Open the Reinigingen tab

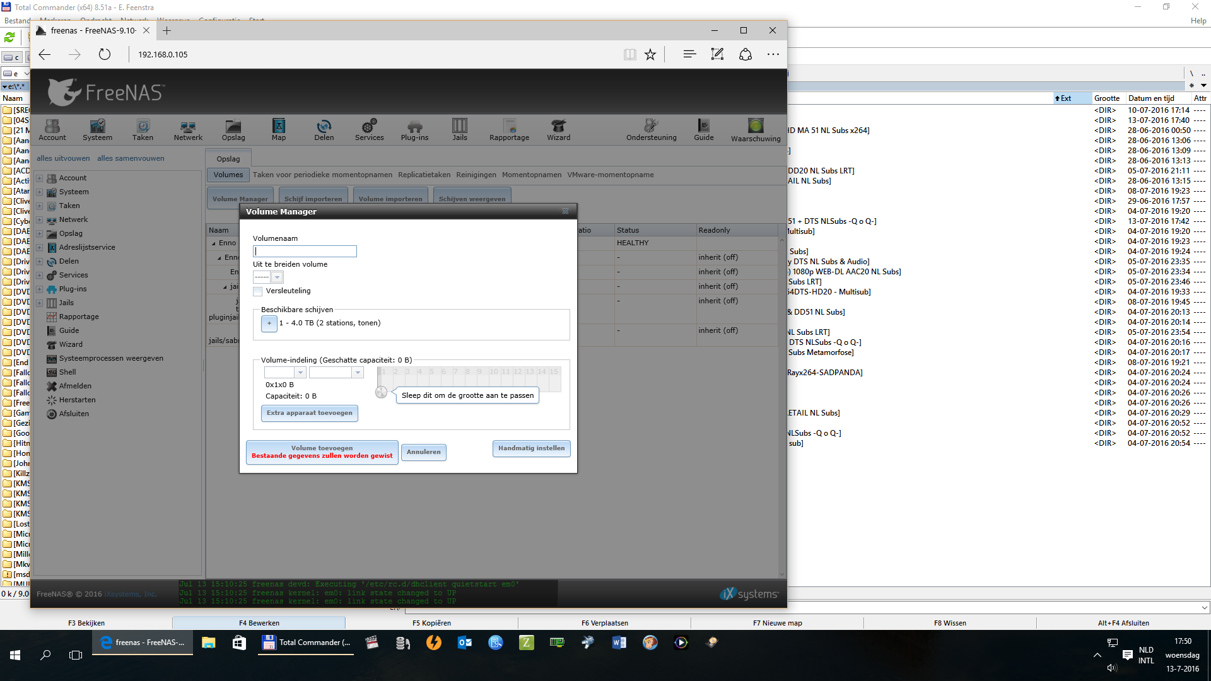click(x=476, y=175)
